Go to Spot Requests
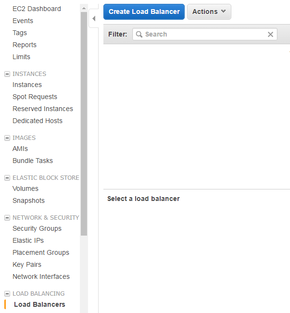 35,97
